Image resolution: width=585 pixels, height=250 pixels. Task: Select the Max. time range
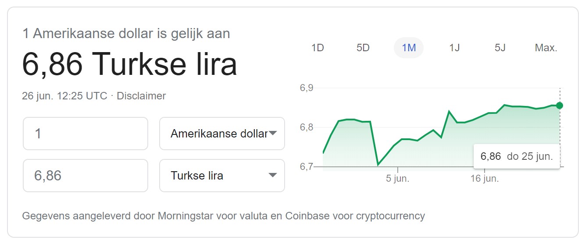click(546, 48)
